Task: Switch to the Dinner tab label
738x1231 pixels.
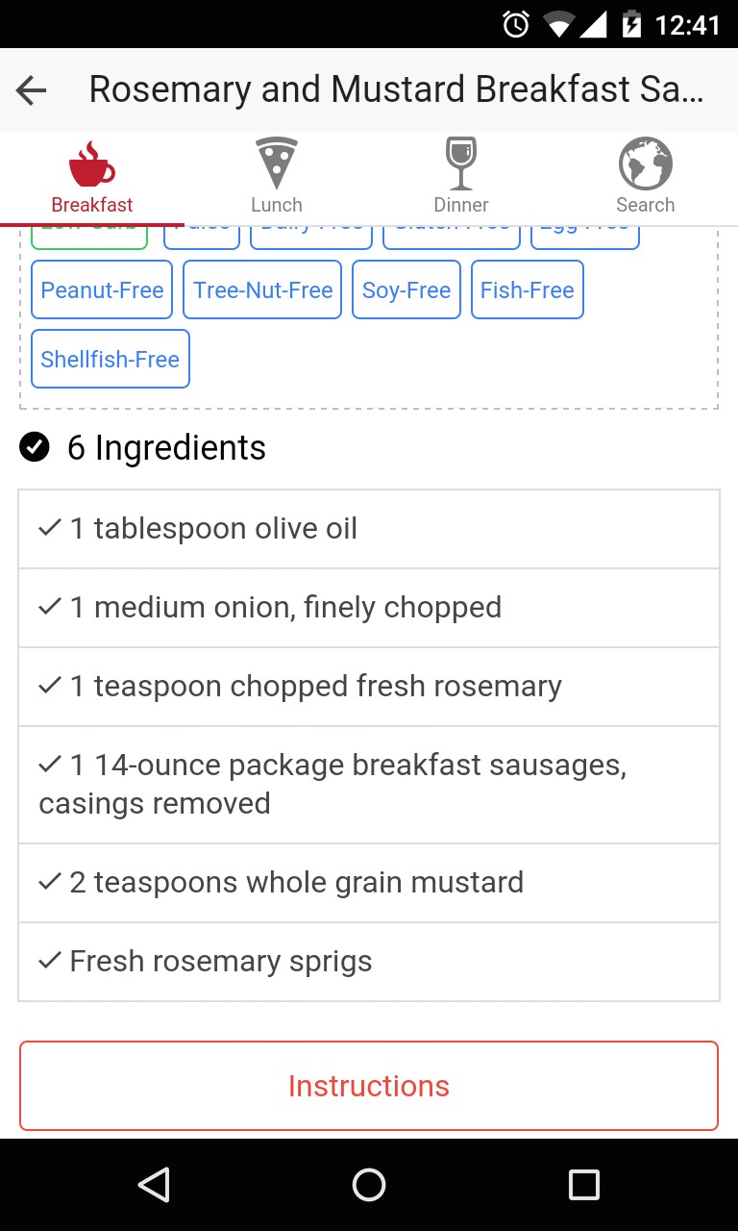Action: click(461, 205)
